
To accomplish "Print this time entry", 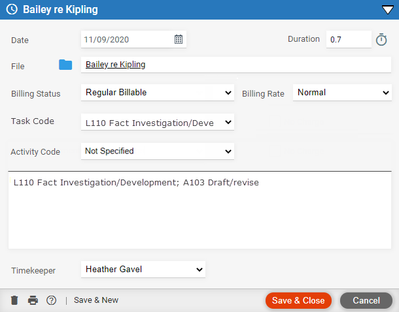I will (33, 300).
